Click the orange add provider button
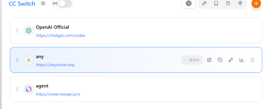This screenshot has width=270, height=109. click(256, 3)
